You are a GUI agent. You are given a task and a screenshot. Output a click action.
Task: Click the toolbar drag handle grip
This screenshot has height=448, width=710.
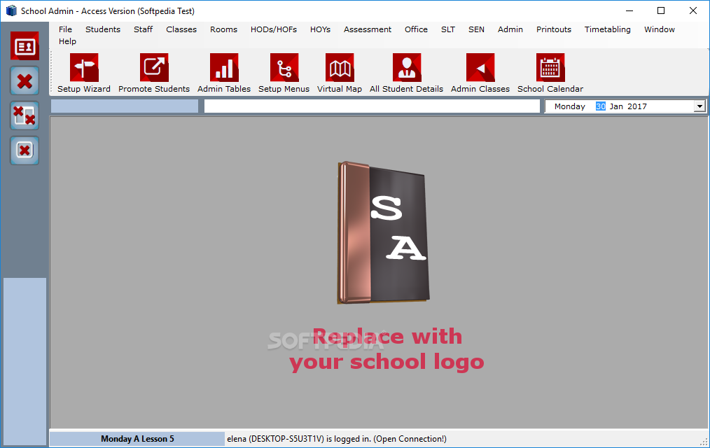[x=52, y=72]
